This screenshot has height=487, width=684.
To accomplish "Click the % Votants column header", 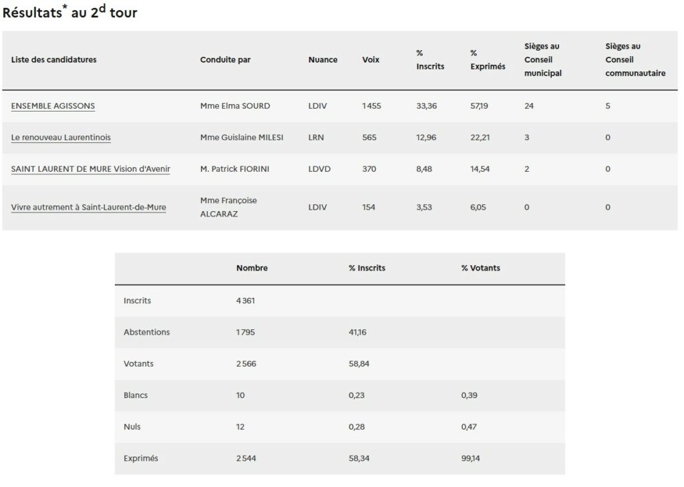I will click(x=480, y=268).
